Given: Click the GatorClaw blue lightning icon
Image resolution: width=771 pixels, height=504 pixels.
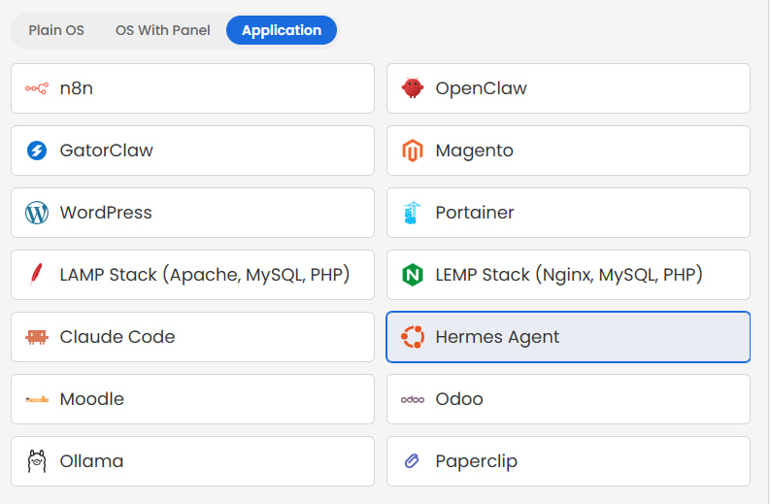Looking at the screenshot, I should 37,151.
